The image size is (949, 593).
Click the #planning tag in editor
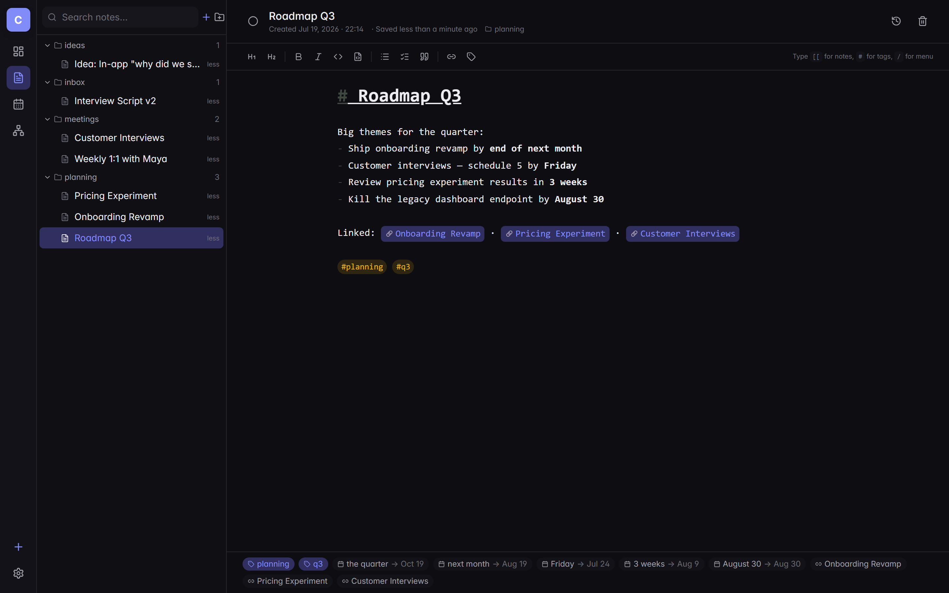tap(362, 267)
